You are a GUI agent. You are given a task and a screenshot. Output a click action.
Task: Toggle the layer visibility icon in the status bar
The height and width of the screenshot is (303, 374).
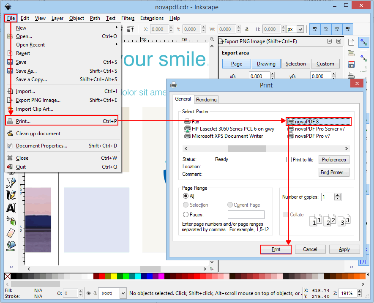pos(88,293)
